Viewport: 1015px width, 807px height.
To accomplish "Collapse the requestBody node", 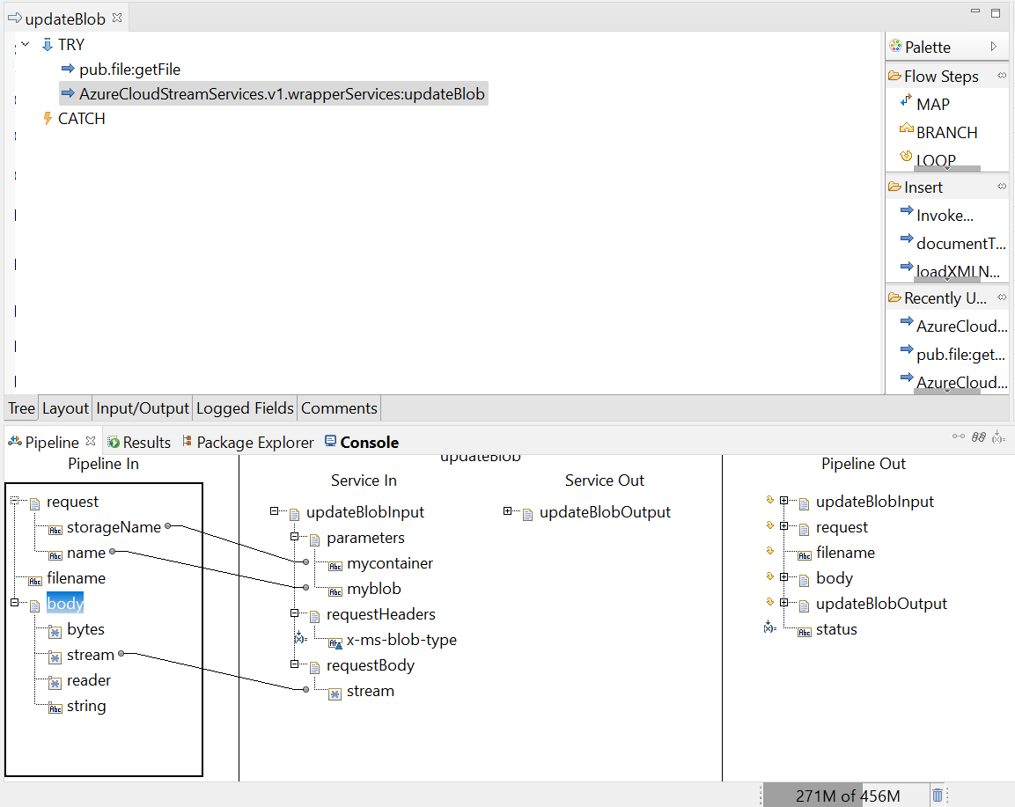I will pyautogui.click(x=295, y=664).
